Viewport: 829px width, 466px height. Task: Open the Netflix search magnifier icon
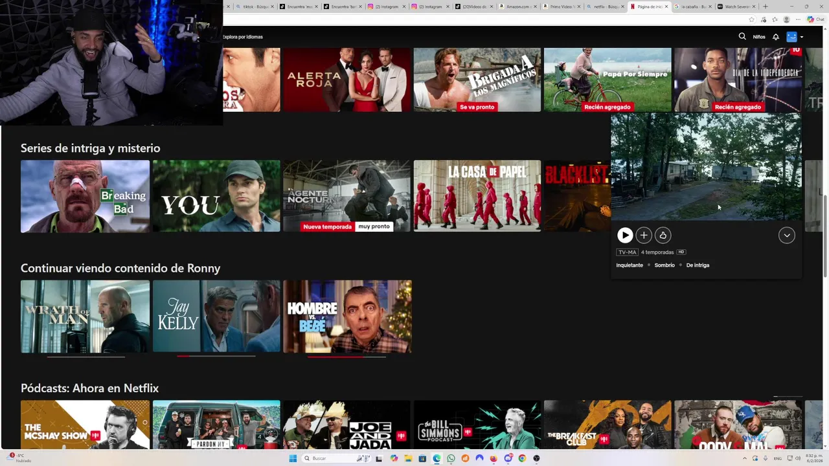click(x=742, y=37)
